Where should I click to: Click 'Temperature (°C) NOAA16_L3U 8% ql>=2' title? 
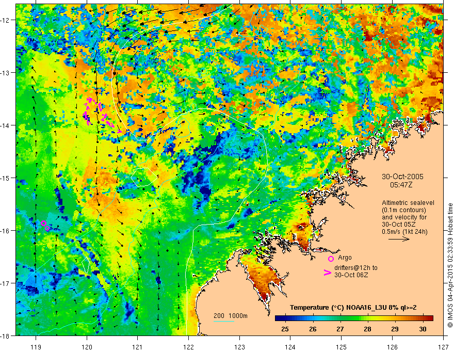(353, 307)
